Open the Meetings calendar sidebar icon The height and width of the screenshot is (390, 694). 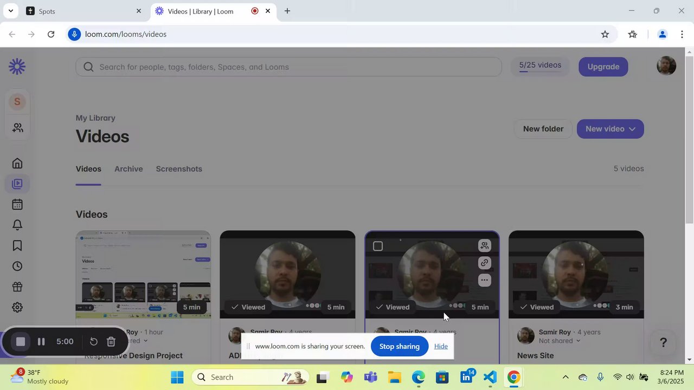17,204
